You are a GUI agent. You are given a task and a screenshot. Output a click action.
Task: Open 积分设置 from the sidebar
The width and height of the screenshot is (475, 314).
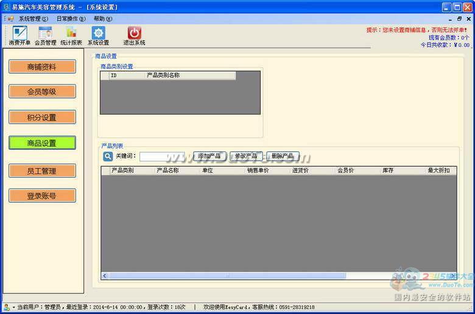click(x=42, y=117)
